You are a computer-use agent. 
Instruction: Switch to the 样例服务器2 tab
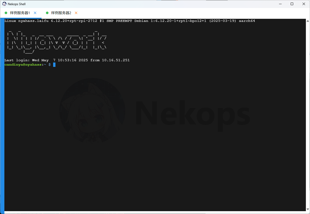[61, 13]
